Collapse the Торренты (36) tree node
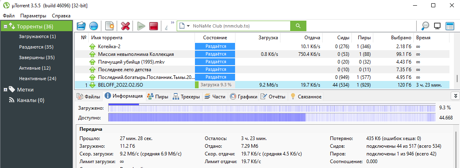Viewport: 460px width, 168px height. pyautogui.click(x=5, y=26)
